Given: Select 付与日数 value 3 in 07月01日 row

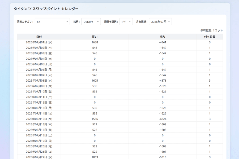Looking at the screenshot, I should pos(210,42).
